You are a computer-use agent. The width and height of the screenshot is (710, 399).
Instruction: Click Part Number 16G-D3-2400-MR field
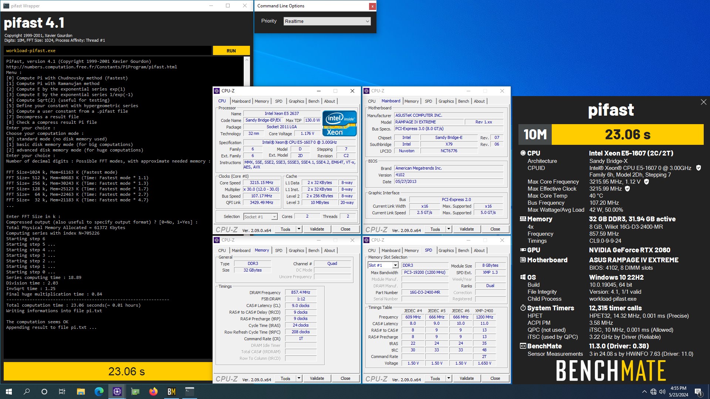[425, 292]
